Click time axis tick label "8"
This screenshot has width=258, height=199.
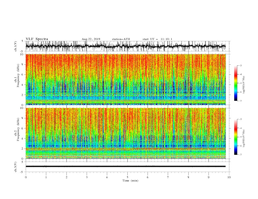188,177
